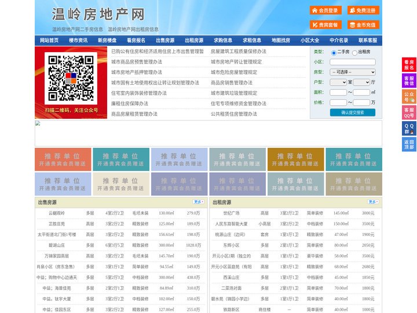Open the 商品房销售管理办法 link
Image resolution: width=417 pixels, height=313 pixels.
tap(232, 82)
